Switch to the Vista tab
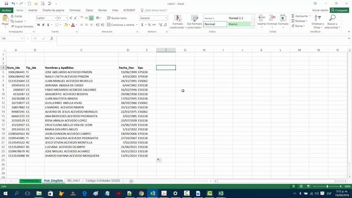This screenshot has height=198, width=352. (x=115, y=10)
